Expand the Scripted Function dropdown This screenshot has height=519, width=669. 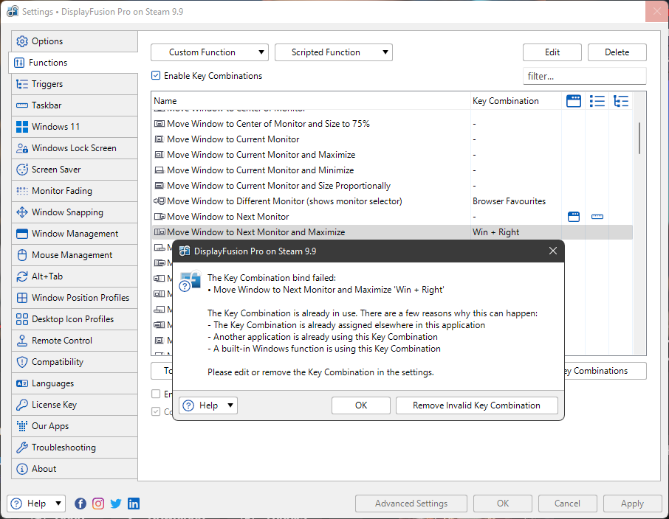(x=333, y=52)
